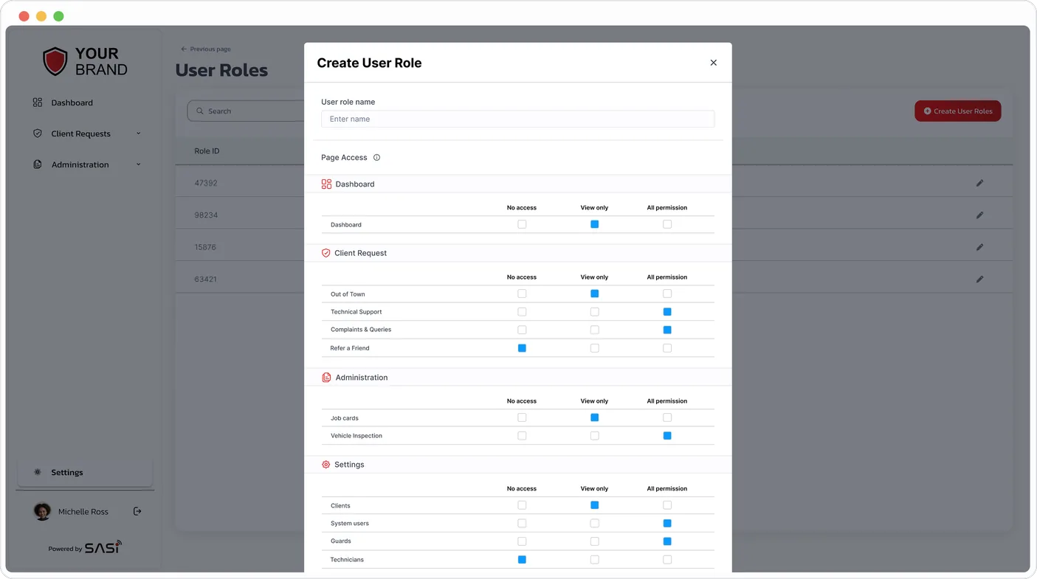Viewport: 1037px width, 579px height.
Task: Check View only for Guards
Action: pos(594,541)
